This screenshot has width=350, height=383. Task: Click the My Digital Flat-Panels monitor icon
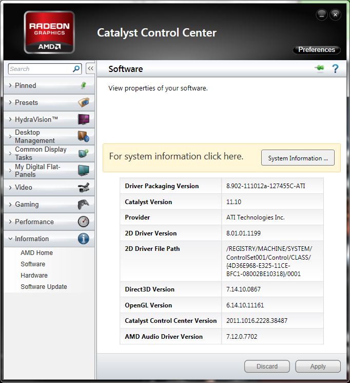click(x=84, y=171)
